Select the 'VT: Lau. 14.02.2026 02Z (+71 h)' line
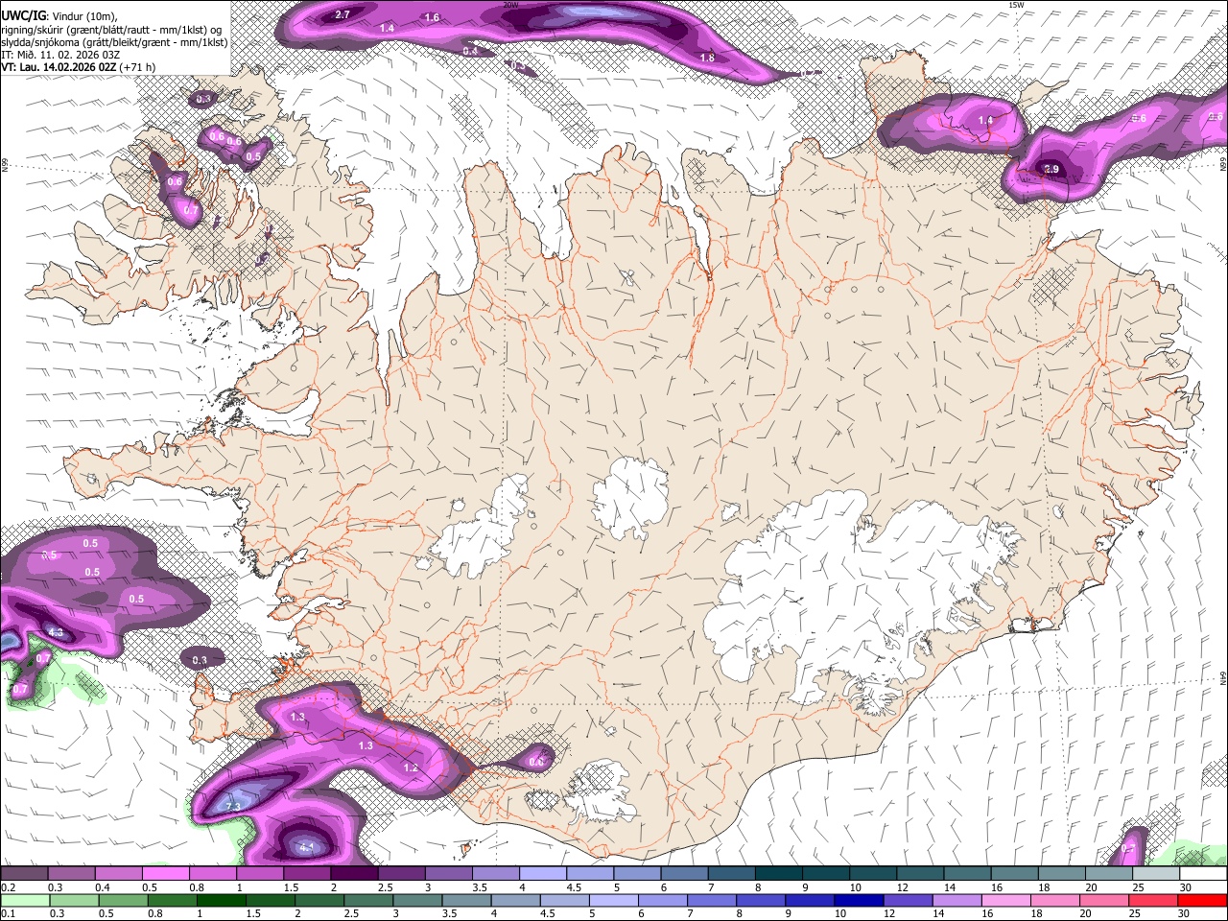 78,67
